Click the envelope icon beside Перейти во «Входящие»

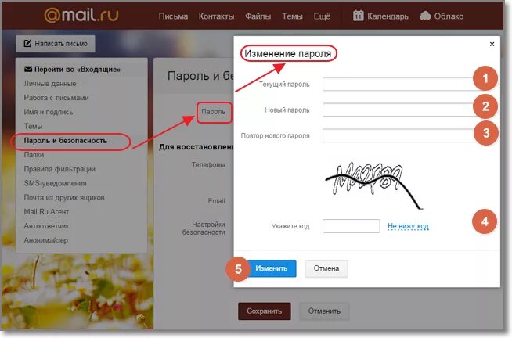(x=28, y=69)
